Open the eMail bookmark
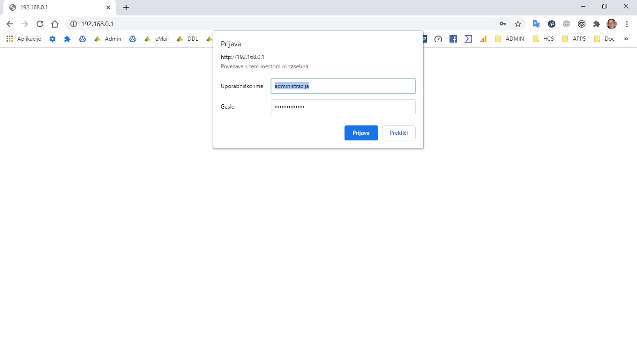Screen dimensions: 637x344 click(x=157, y=39)
